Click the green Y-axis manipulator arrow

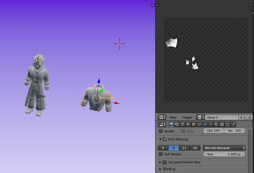tap(102, 90)
